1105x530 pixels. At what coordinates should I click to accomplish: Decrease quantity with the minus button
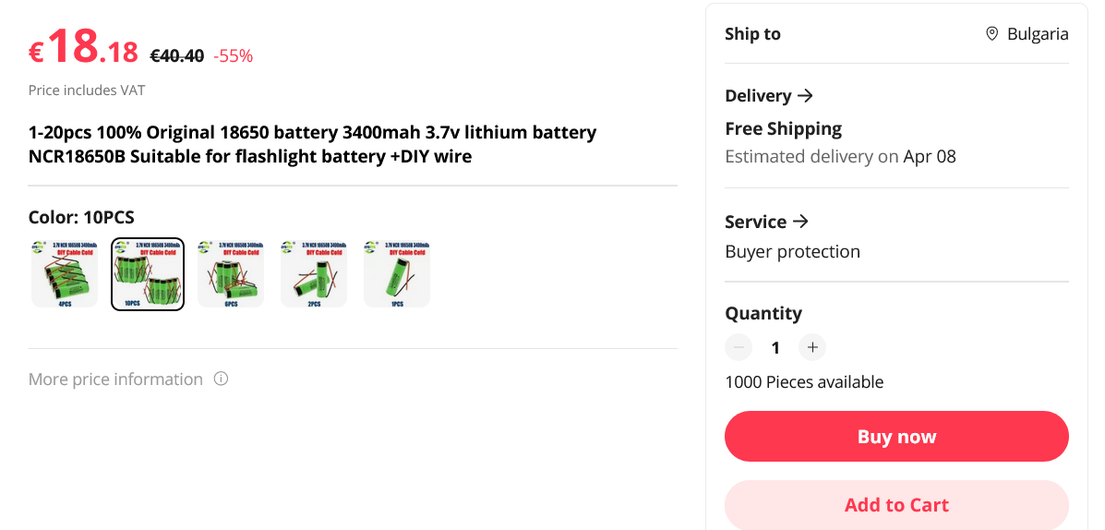(739, 347)
